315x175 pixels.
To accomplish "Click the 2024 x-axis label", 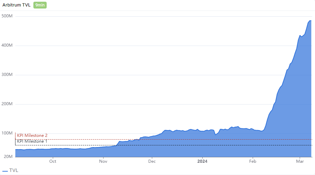I will click(202, 161).
